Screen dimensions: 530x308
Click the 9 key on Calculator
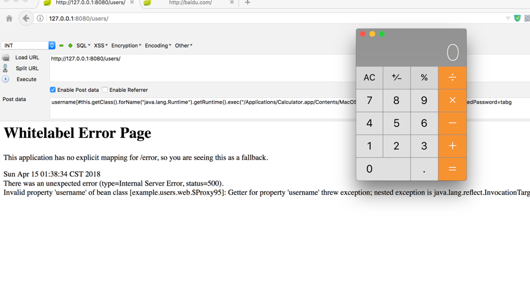424,100
